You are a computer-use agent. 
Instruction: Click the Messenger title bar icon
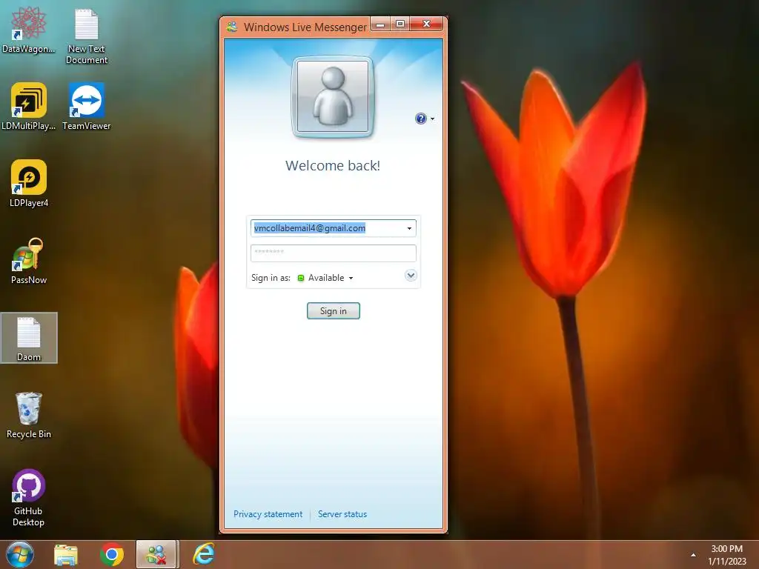(232, 27)
